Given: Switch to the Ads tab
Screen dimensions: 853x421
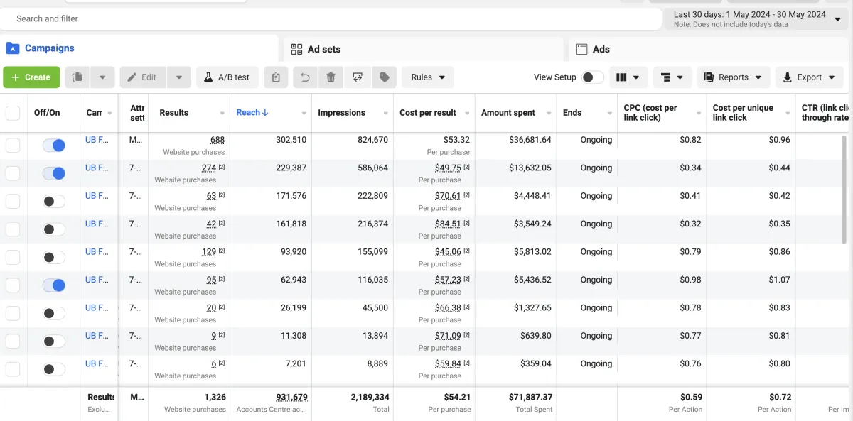Looking at the screenshot, I should pos(601,49).
